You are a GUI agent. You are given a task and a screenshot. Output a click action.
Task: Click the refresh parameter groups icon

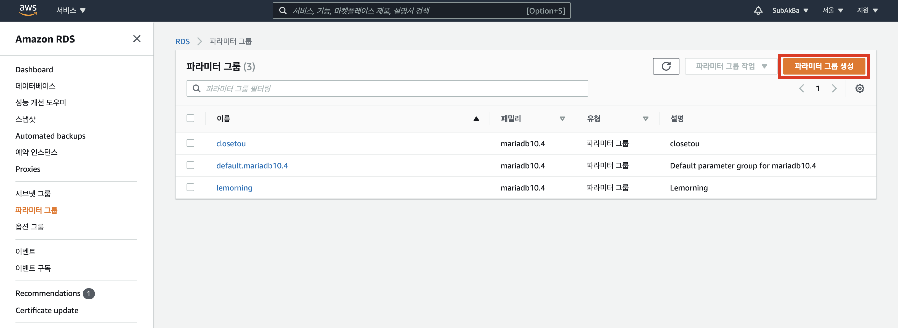pos(665,66)
